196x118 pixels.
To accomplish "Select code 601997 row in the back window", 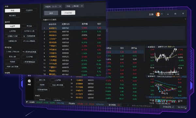I will (x=106, y=98).
